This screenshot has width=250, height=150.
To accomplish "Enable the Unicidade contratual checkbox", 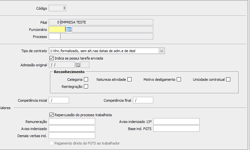I will (228, 80).
